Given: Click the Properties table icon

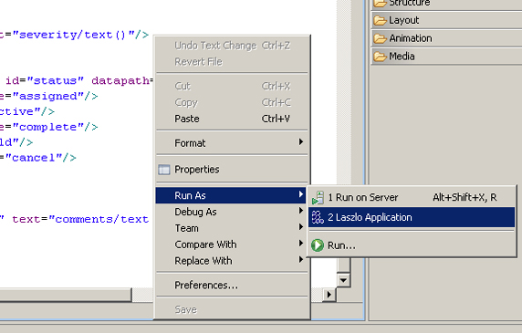Looking at the screenshot, I should pyautogui.click(x=163, y=170).
